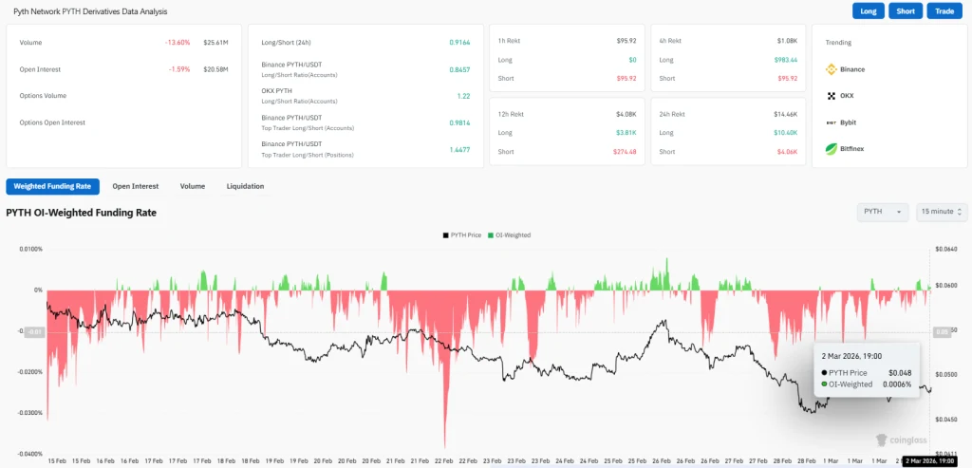
Task: Click the Open Interest value $20.58M
Action: tap(215, 69)
